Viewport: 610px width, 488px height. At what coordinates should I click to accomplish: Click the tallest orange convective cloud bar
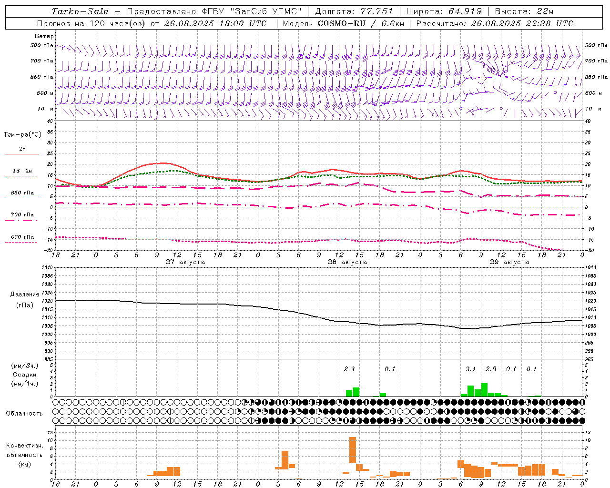coord(353,450)
